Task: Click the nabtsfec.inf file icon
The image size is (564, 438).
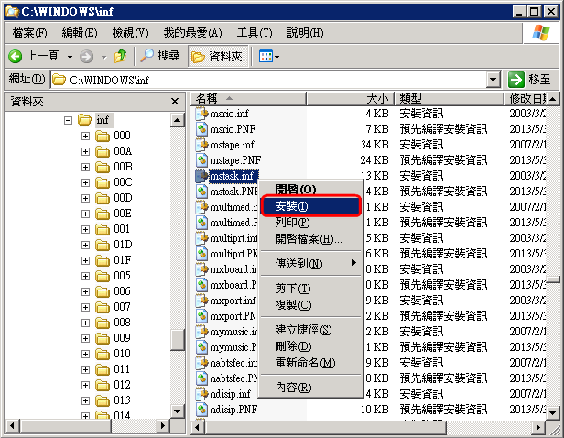Action: point(201,363)
